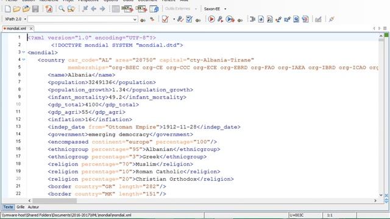Collapse the mondial element fold on line 3
This screenshot has height=219, width=390.
click(24, 52)
